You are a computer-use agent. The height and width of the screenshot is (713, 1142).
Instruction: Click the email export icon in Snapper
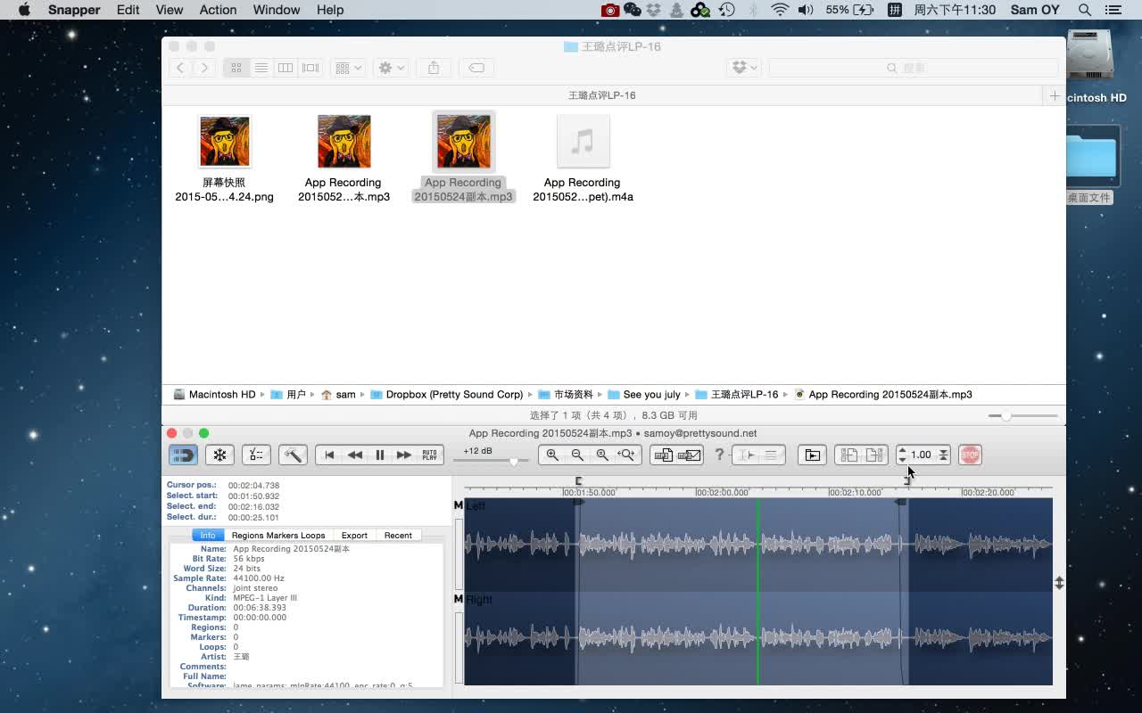689,455
